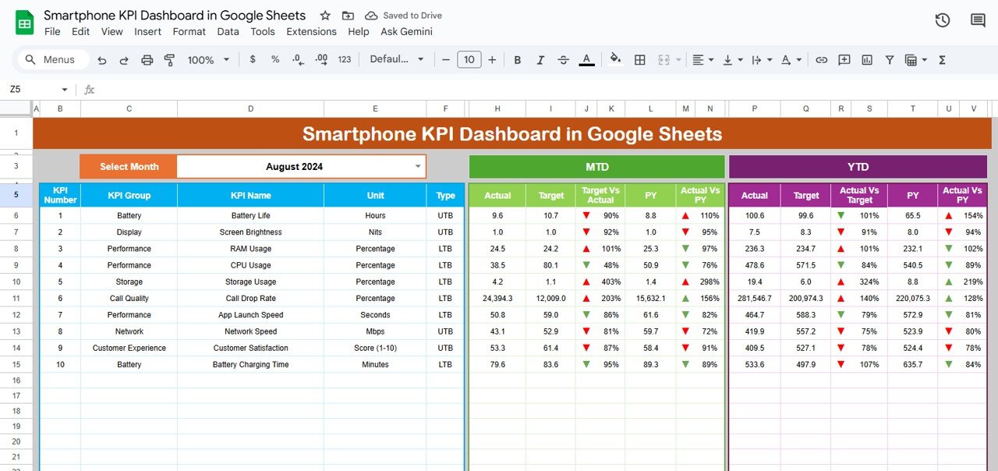Image resolution: width=998 pixels, height=471 pixels.
Task: Toggle Italic formatting
Action: (540, 60)
